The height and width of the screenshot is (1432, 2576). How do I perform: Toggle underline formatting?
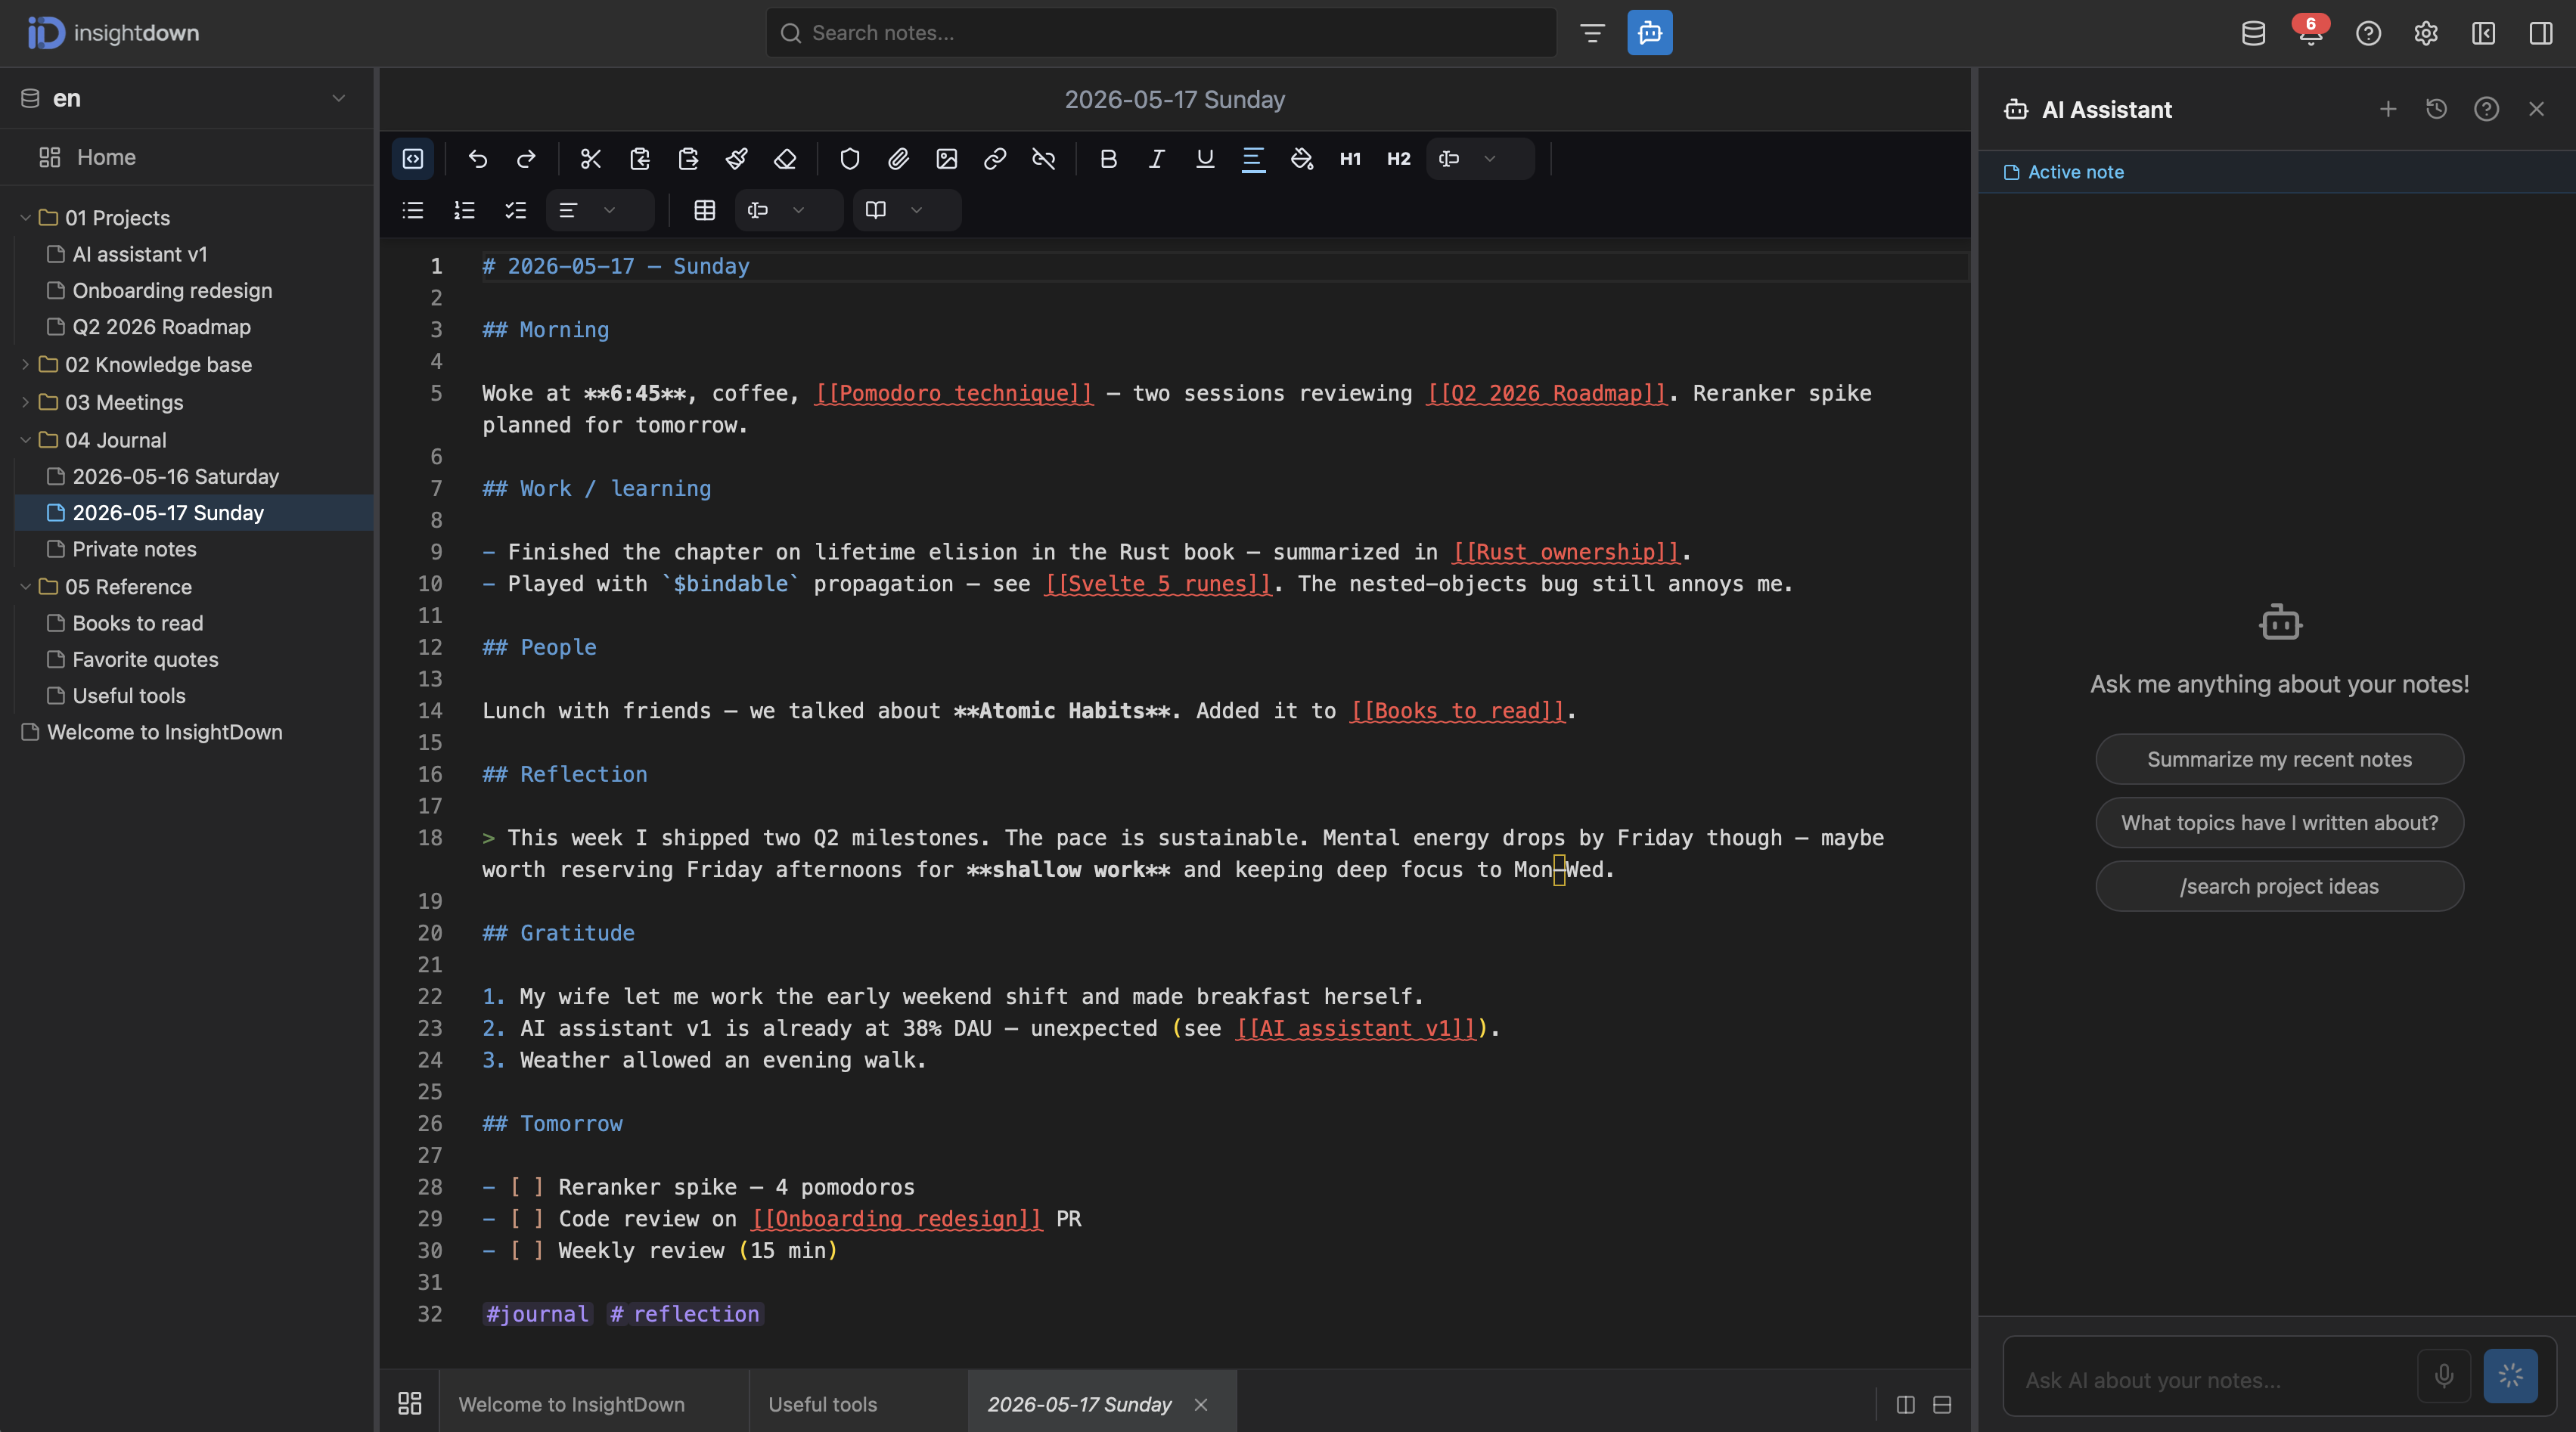(x=1205, y=159)
